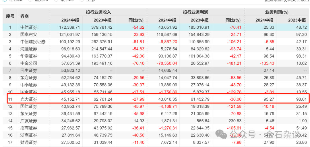This screenshot has height=147, width=310.
Task: Click the value 53,923.12
Action: pyautogui.click(x=70, y=71)
